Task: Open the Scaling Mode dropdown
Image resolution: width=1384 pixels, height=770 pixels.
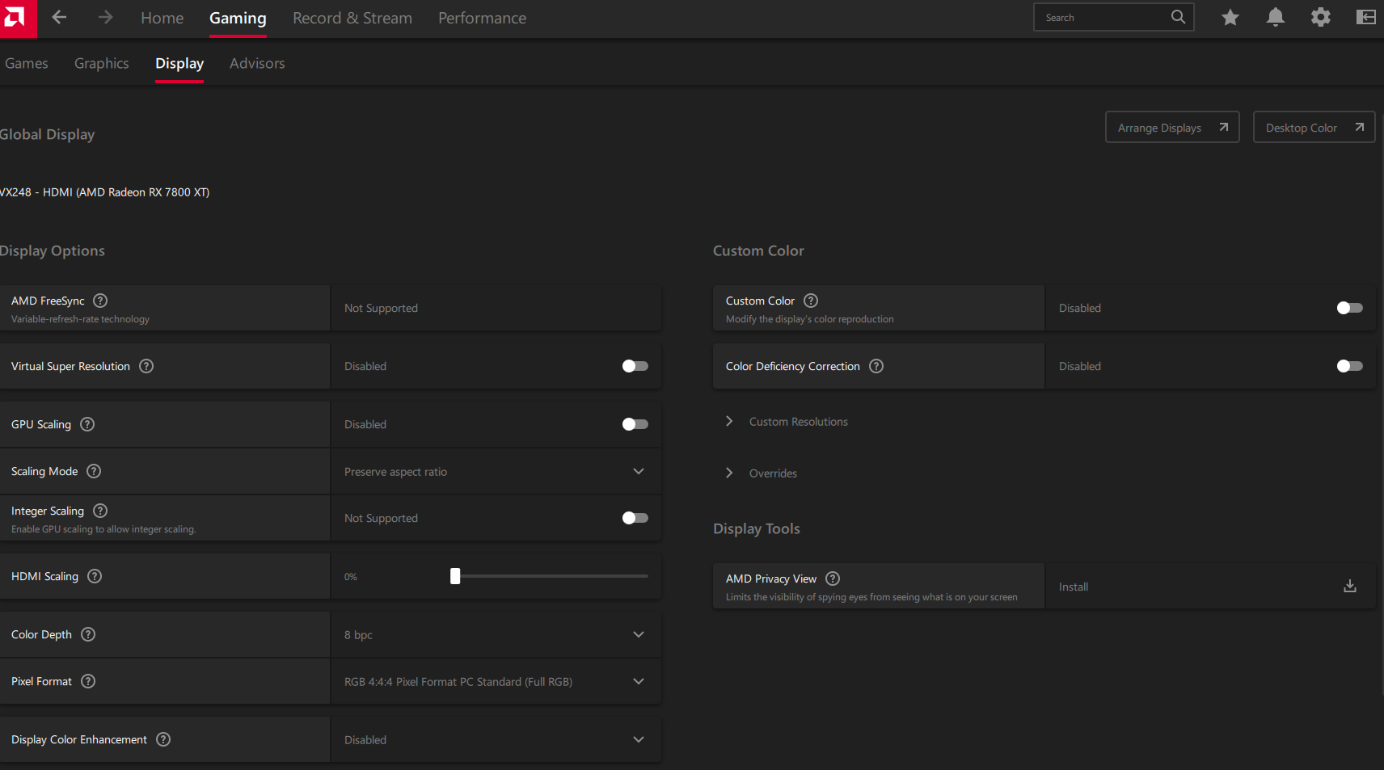Action: pos(496,472)
